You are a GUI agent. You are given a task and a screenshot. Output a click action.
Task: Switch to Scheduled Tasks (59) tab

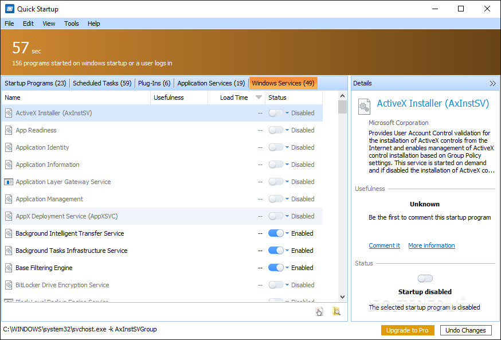[x=102, y=83]
